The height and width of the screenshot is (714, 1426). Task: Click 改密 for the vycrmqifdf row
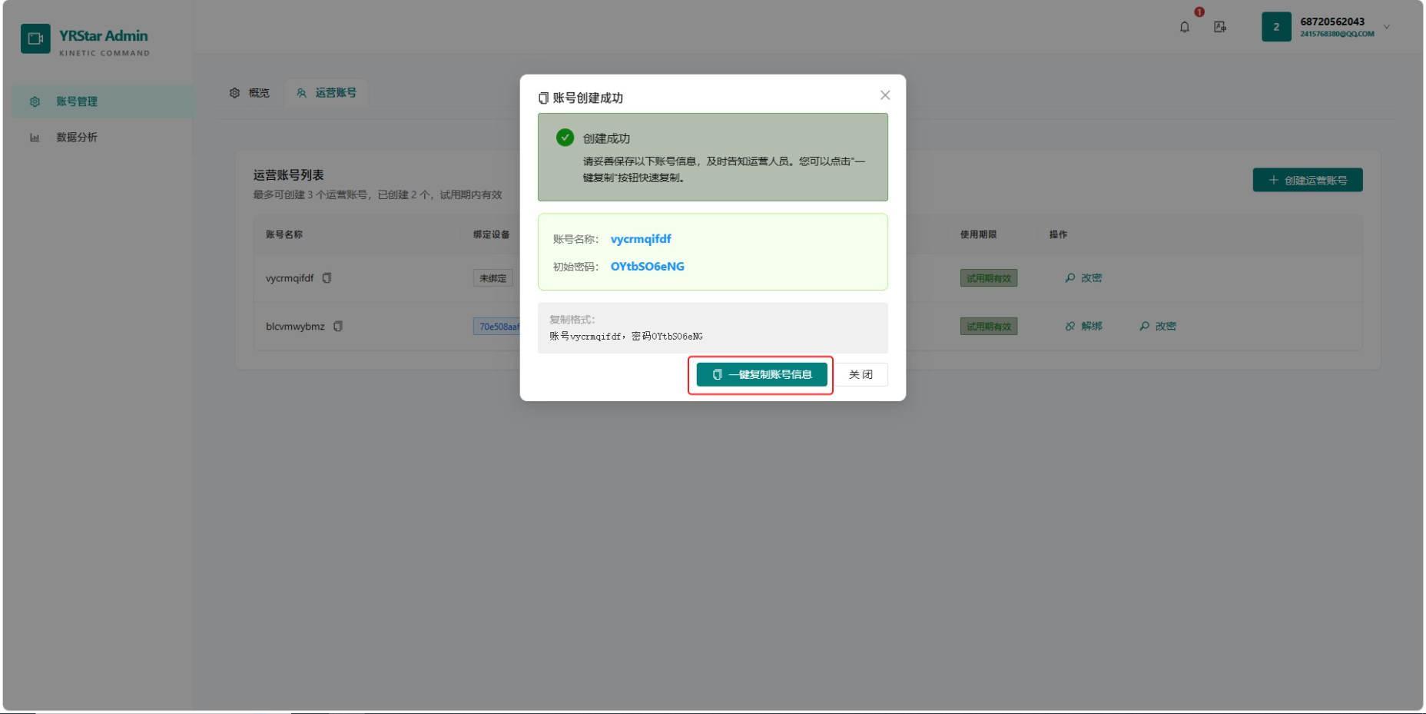[1083, 278]
